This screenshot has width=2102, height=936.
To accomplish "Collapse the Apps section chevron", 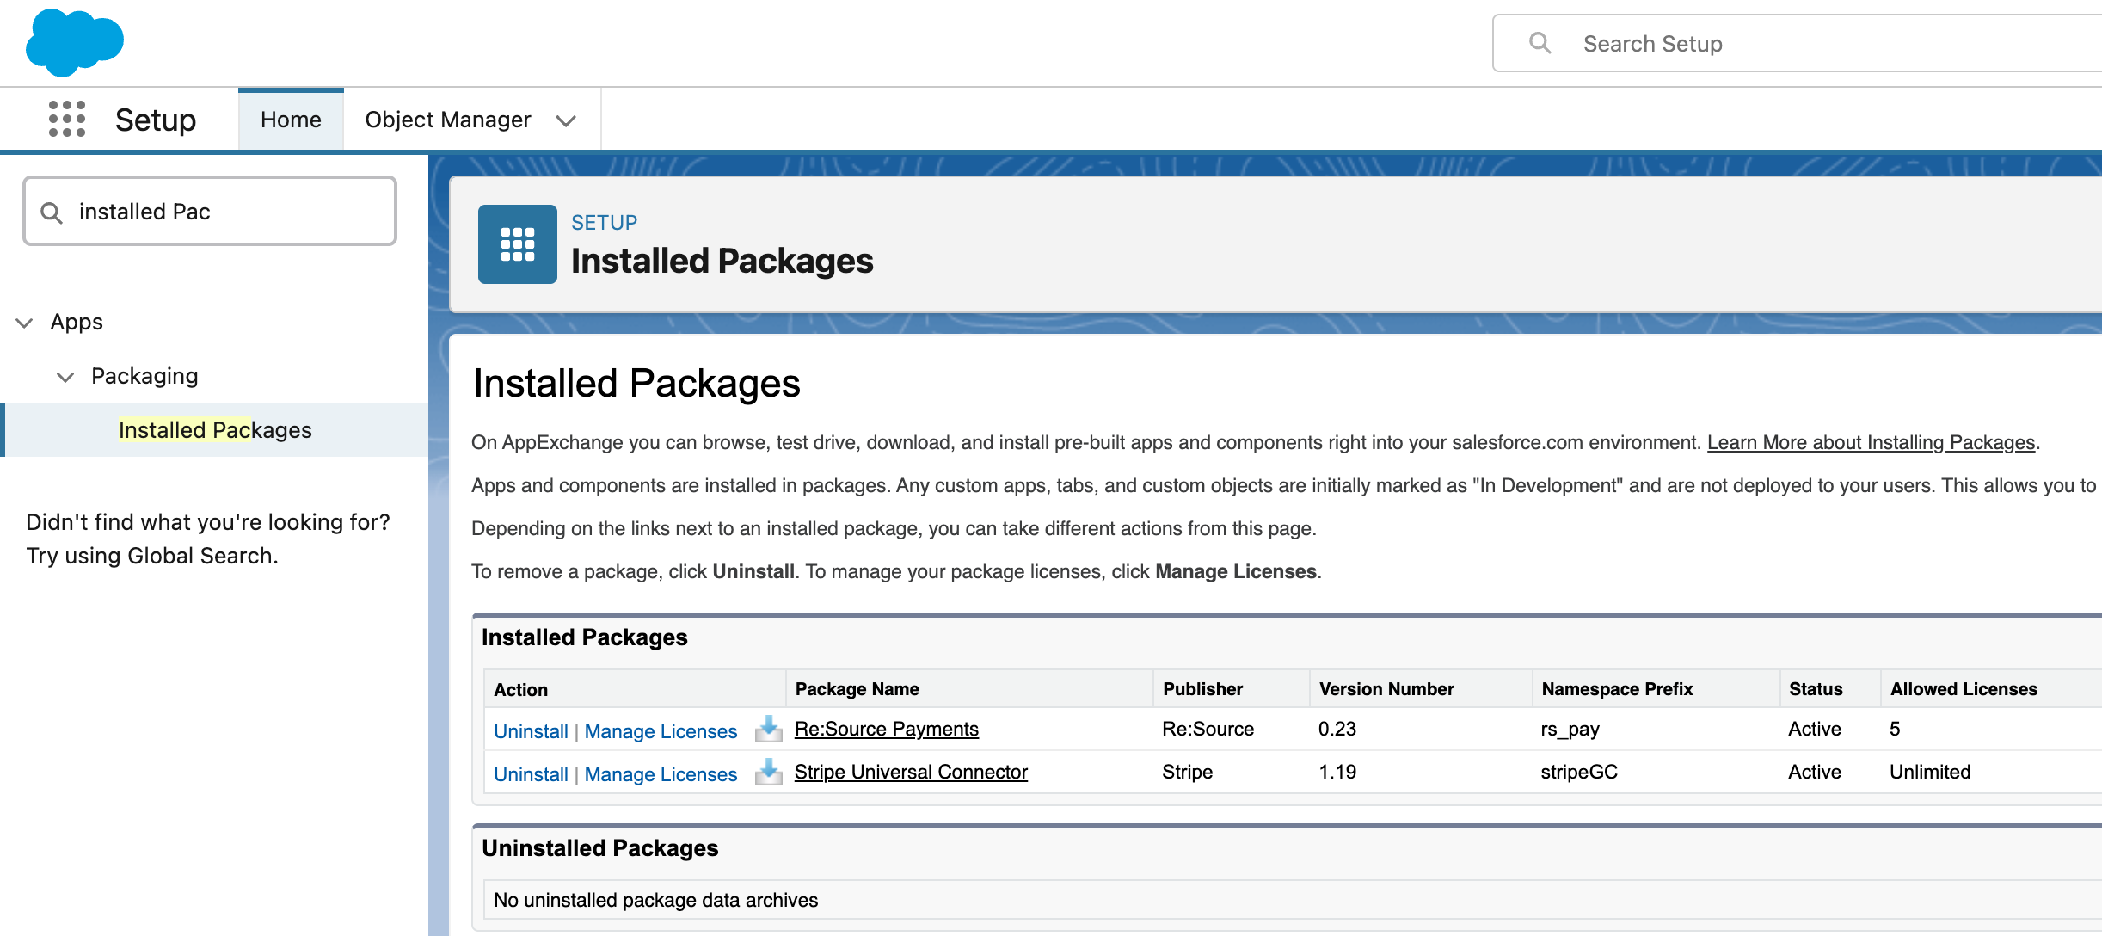I will [x=25, y=323].
